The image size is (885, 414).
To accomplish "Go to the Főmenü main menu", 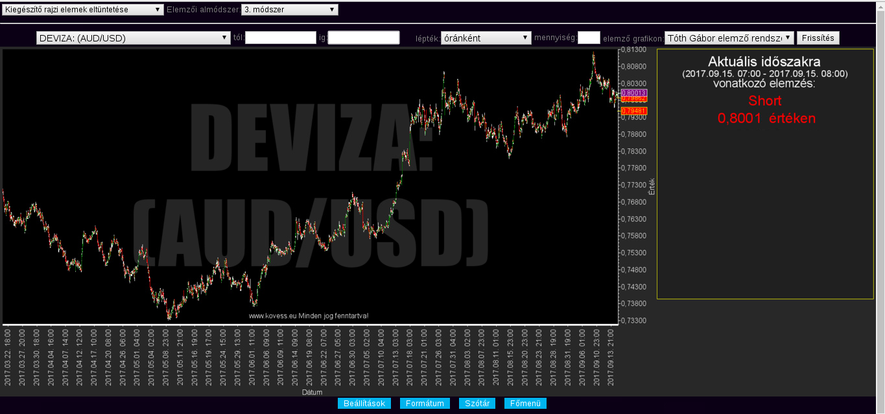I will 525,404.
